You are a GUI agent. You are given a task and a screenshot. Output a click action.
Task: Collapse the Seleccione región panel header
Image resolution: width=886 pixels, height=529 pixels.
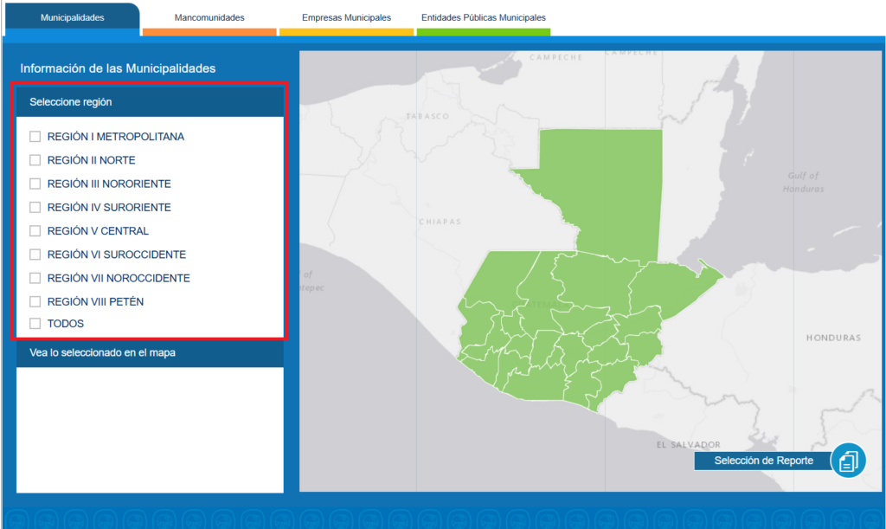point(150,102)
